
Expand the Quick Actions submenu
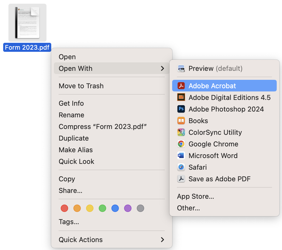tap(111, 239)
